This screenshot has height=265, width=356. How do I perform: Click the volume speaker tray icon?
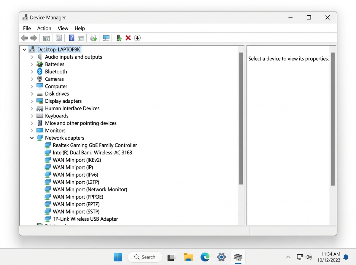click(309, 257)
